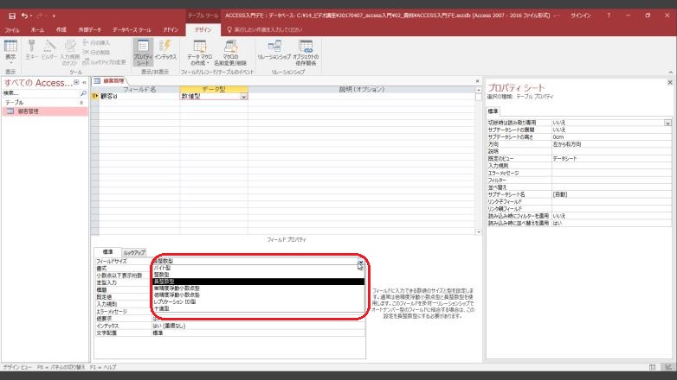The height and width of the screenshot is (380, 677).
Task: Switch to the アドイン ribbon tab
Action: click(171, 29)
